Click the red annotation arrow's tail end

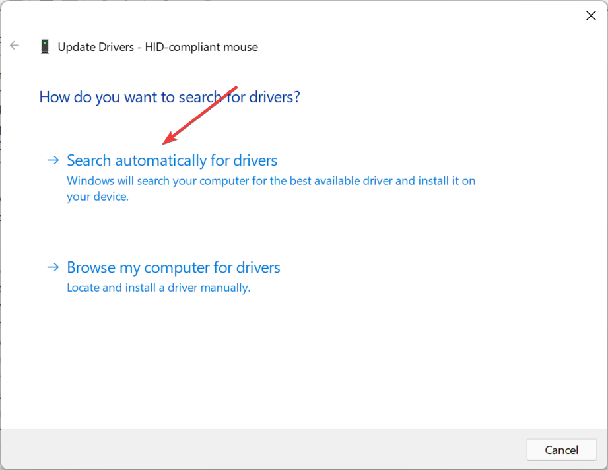click(236, 87)
